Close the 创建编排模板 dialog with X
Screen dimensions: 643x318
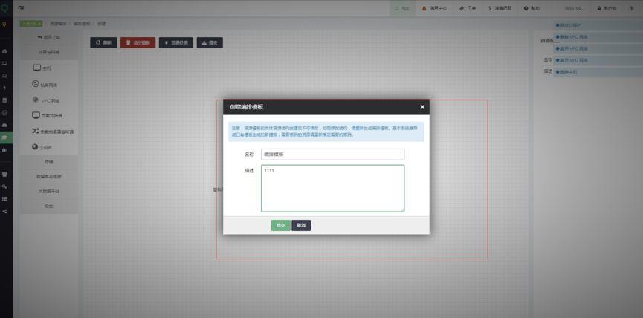pos(422,108)
